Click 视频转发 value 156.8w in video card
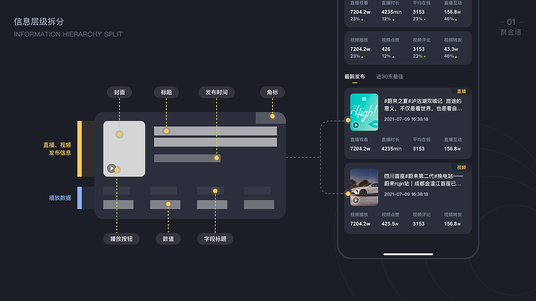 click(x=453, y=224)
